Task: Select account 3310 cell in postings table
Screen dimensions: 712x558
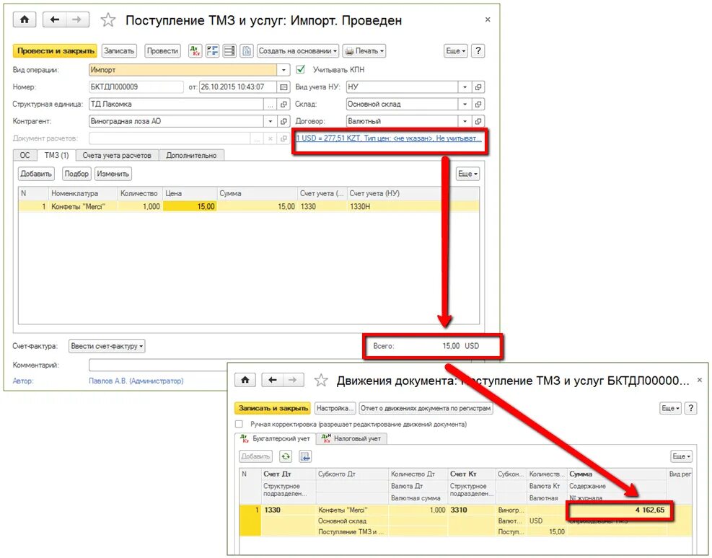Action: coord(472,510)
